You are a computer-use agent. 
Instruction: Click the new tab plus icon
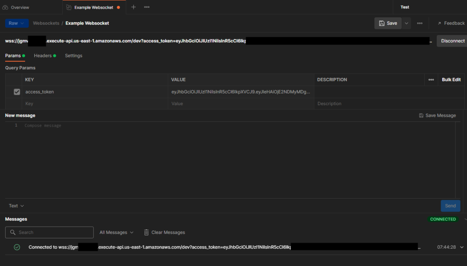[133, 7]
